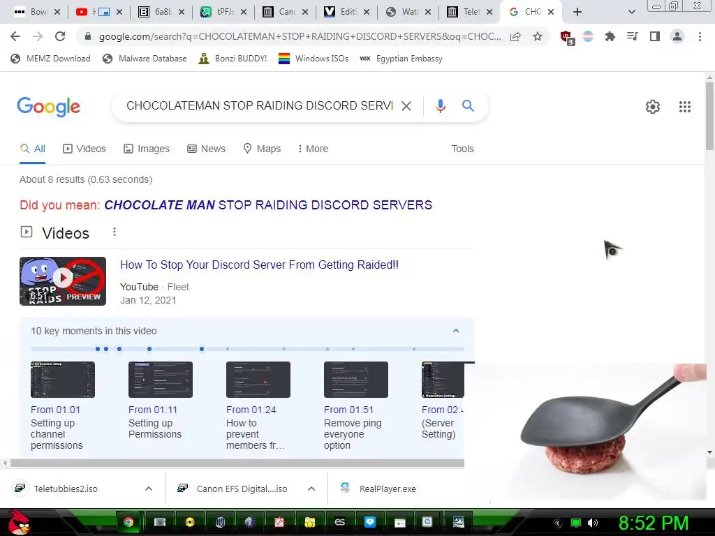Open the Extensions puzzle piece menu
This screenshot has height=536, width=715.
[x=610, y=36]
